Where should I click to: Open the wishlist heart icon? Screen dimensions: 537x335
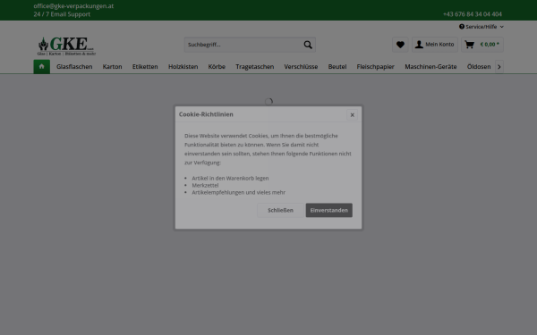400,45
